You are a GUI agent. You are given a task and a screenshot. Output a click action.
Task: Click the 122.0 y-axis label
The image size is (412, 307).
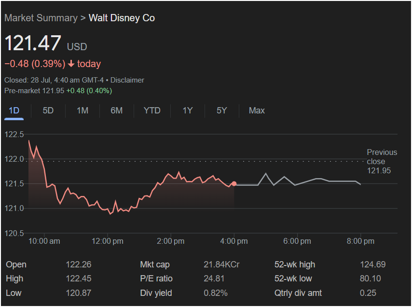click(x=14, y=159)
